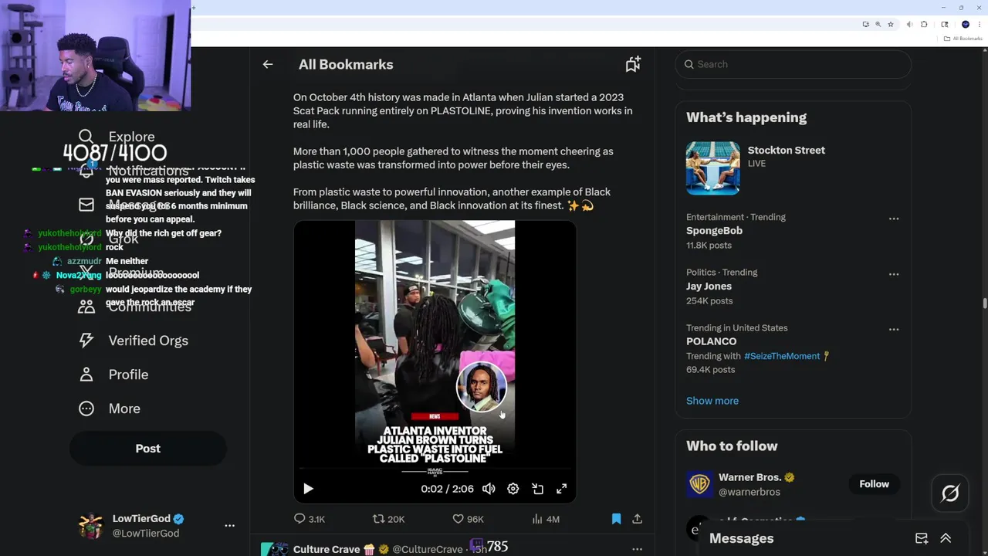The height and width of the screenshot is (556, 988).
Task: Remove the bookmark on the Plastoline tweet
Action: point(616,519)
